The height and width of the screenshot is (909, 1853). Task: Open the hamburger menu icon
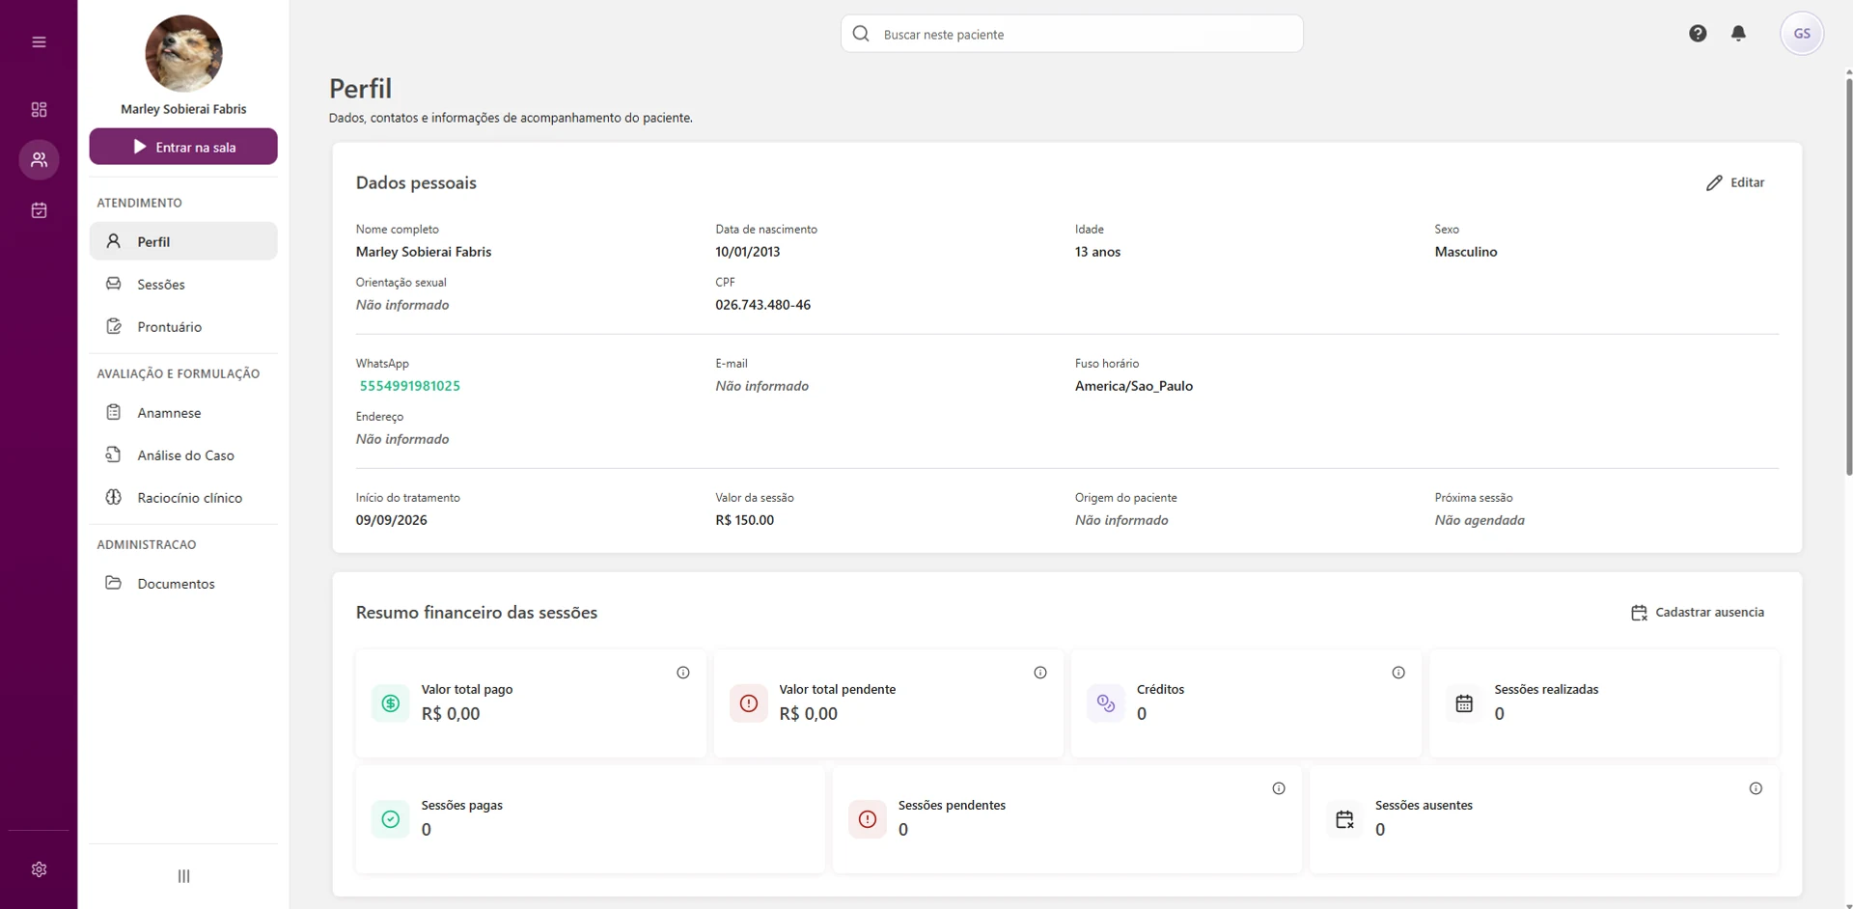pos(39,41)
